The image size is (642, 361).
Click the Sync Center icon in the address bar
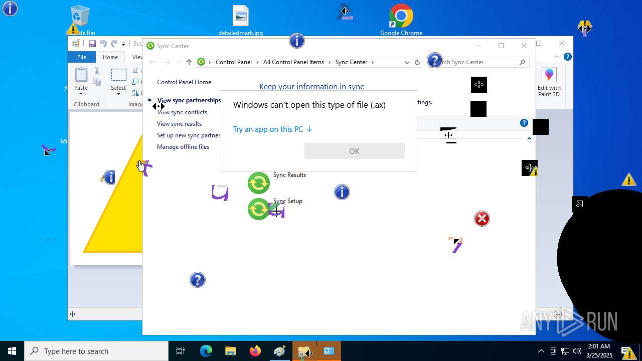(201, 62)
